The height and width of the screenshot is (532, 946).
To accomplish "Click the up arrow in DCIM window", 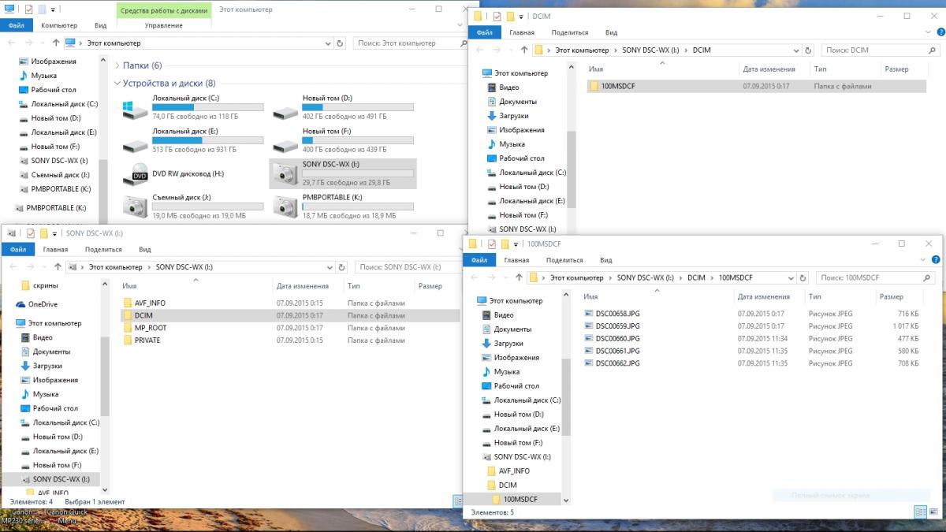I will tap(524, 50).
